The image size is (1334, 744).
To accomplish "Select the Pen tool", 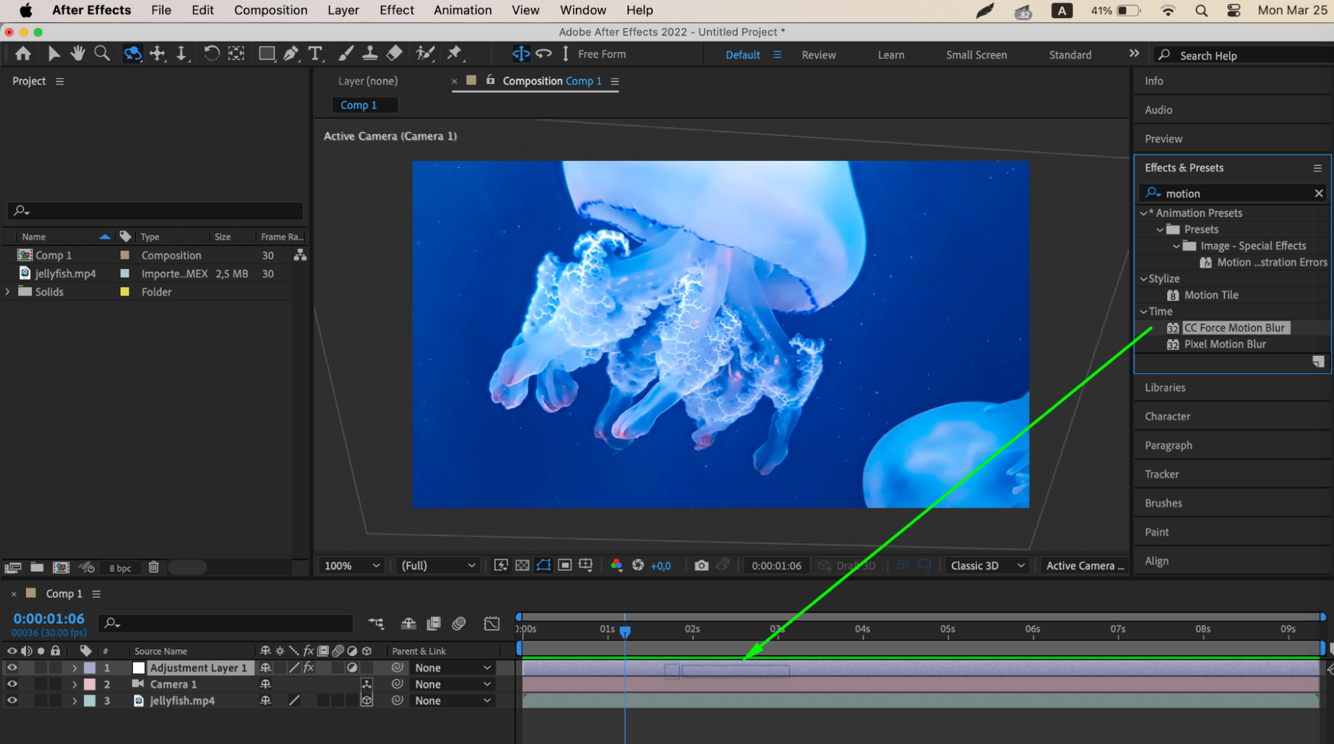I will tap(291, 53).
